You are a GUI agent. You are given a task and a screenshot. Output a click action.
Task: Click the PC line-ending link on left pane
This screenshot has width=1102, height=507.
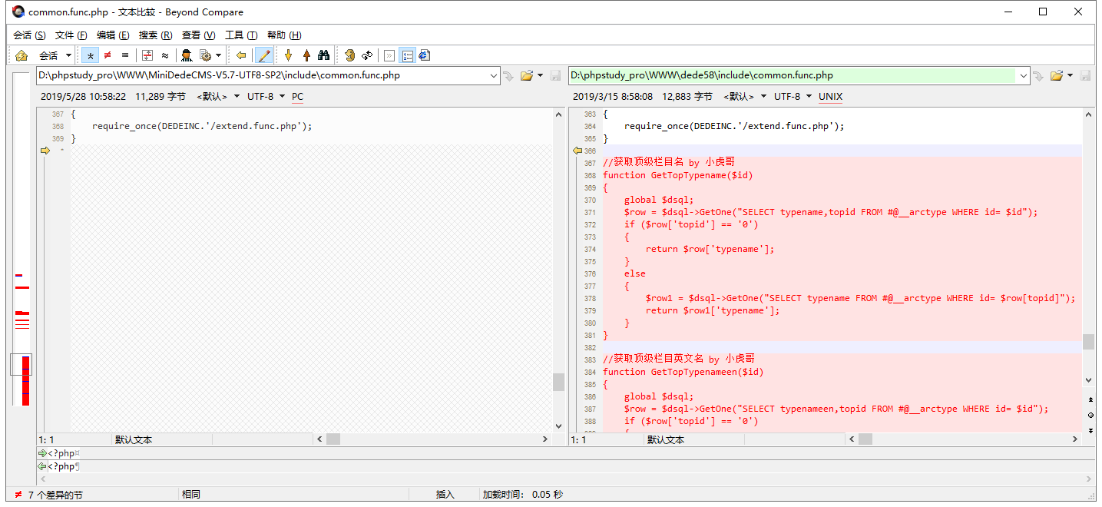click(x=297, y=96)
